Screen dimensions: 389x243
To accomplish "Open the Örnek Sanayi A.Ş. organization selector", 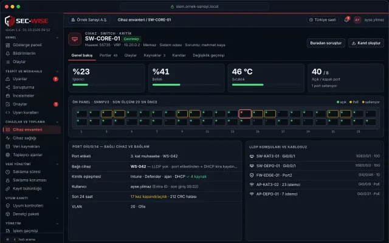I will [x=89, y=20].
